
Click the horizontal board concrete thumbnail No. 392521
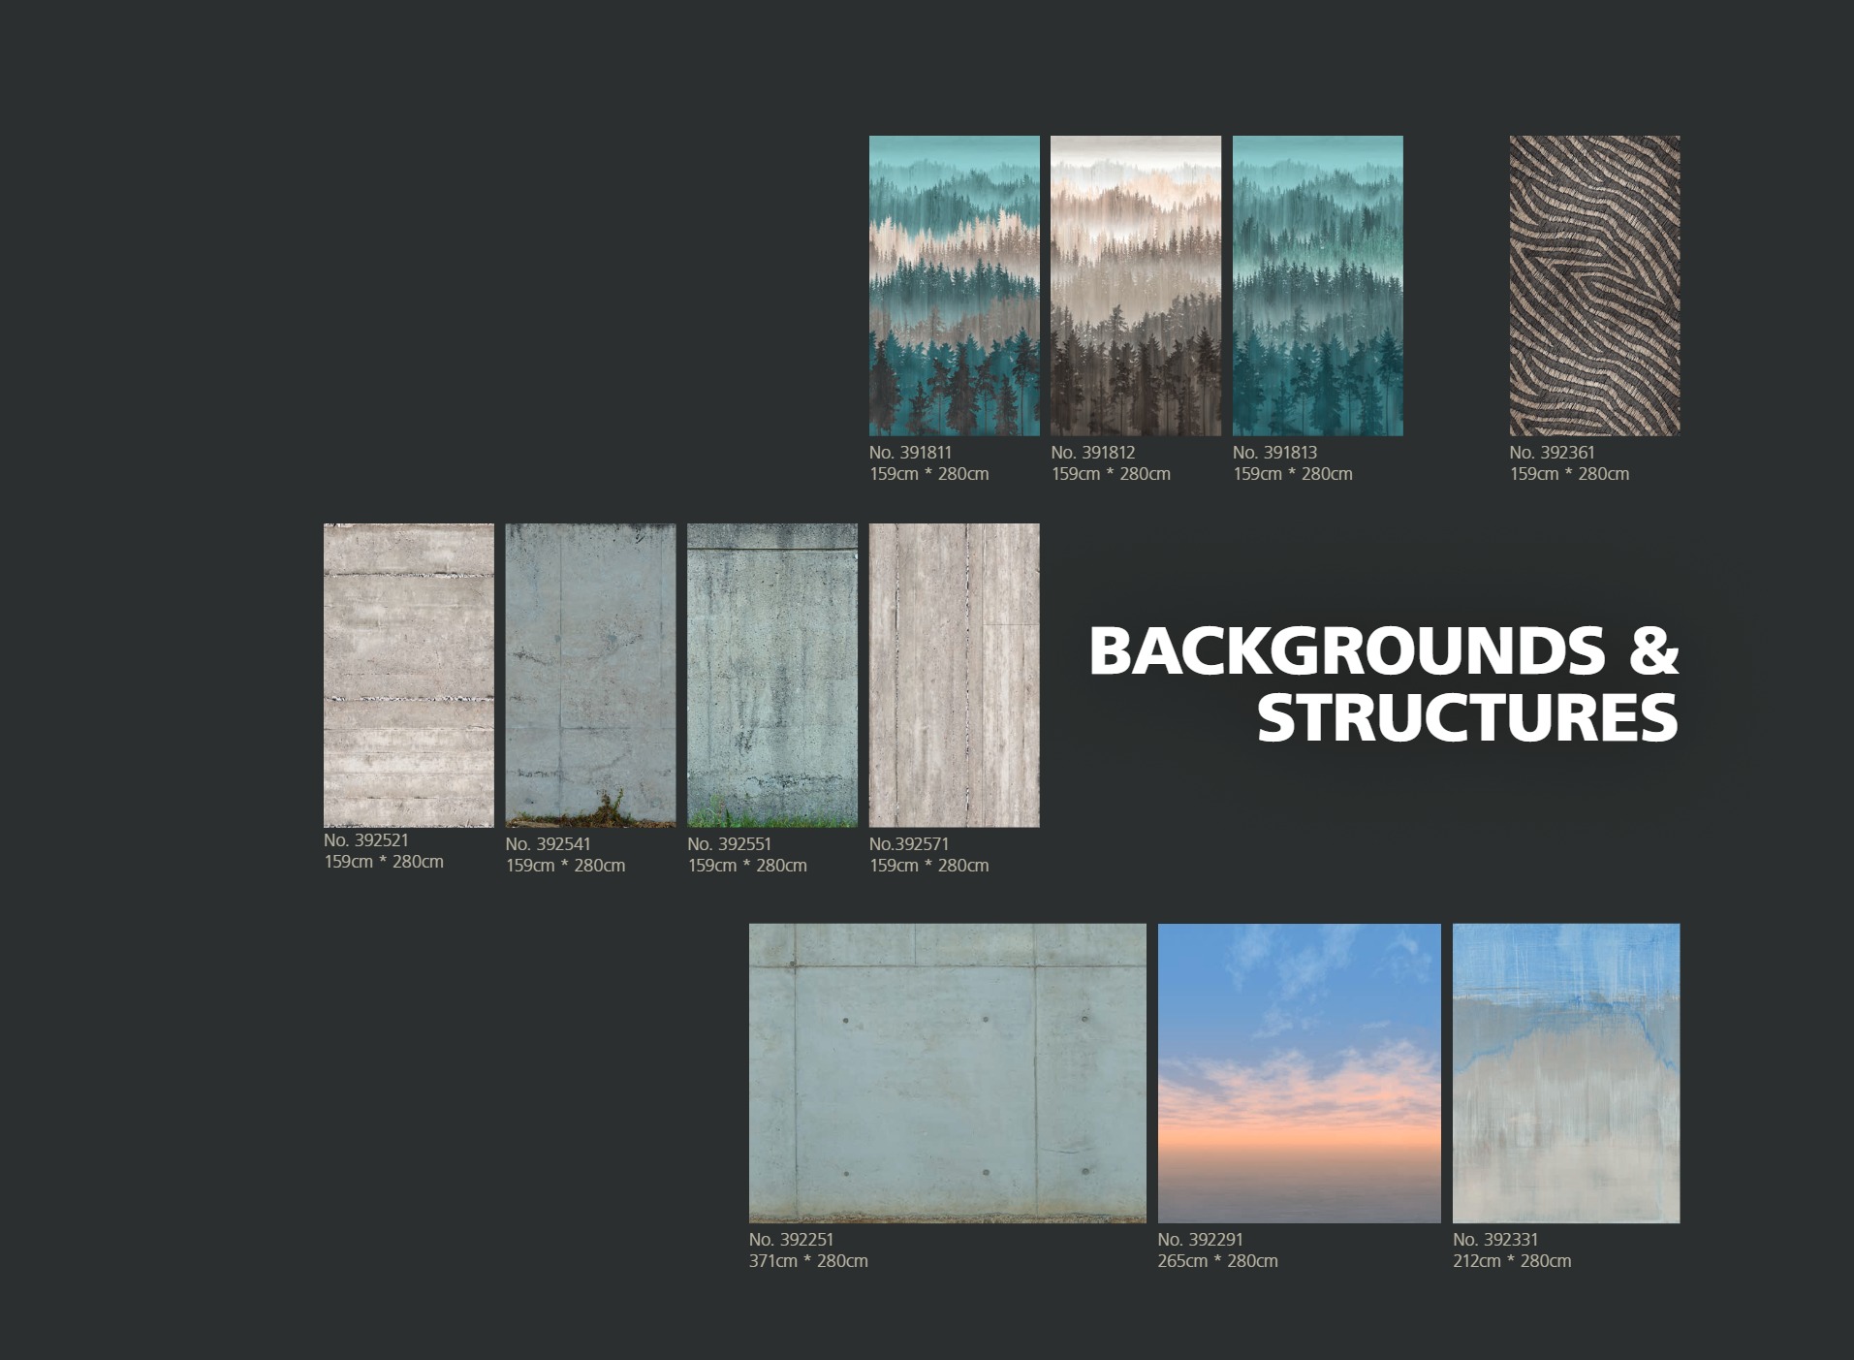tap(408, 675)
